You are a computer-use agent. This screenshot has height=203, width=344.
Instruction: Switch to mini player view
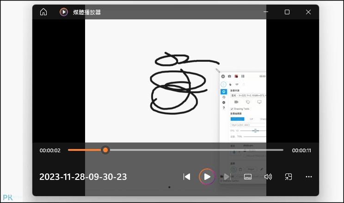288,177
